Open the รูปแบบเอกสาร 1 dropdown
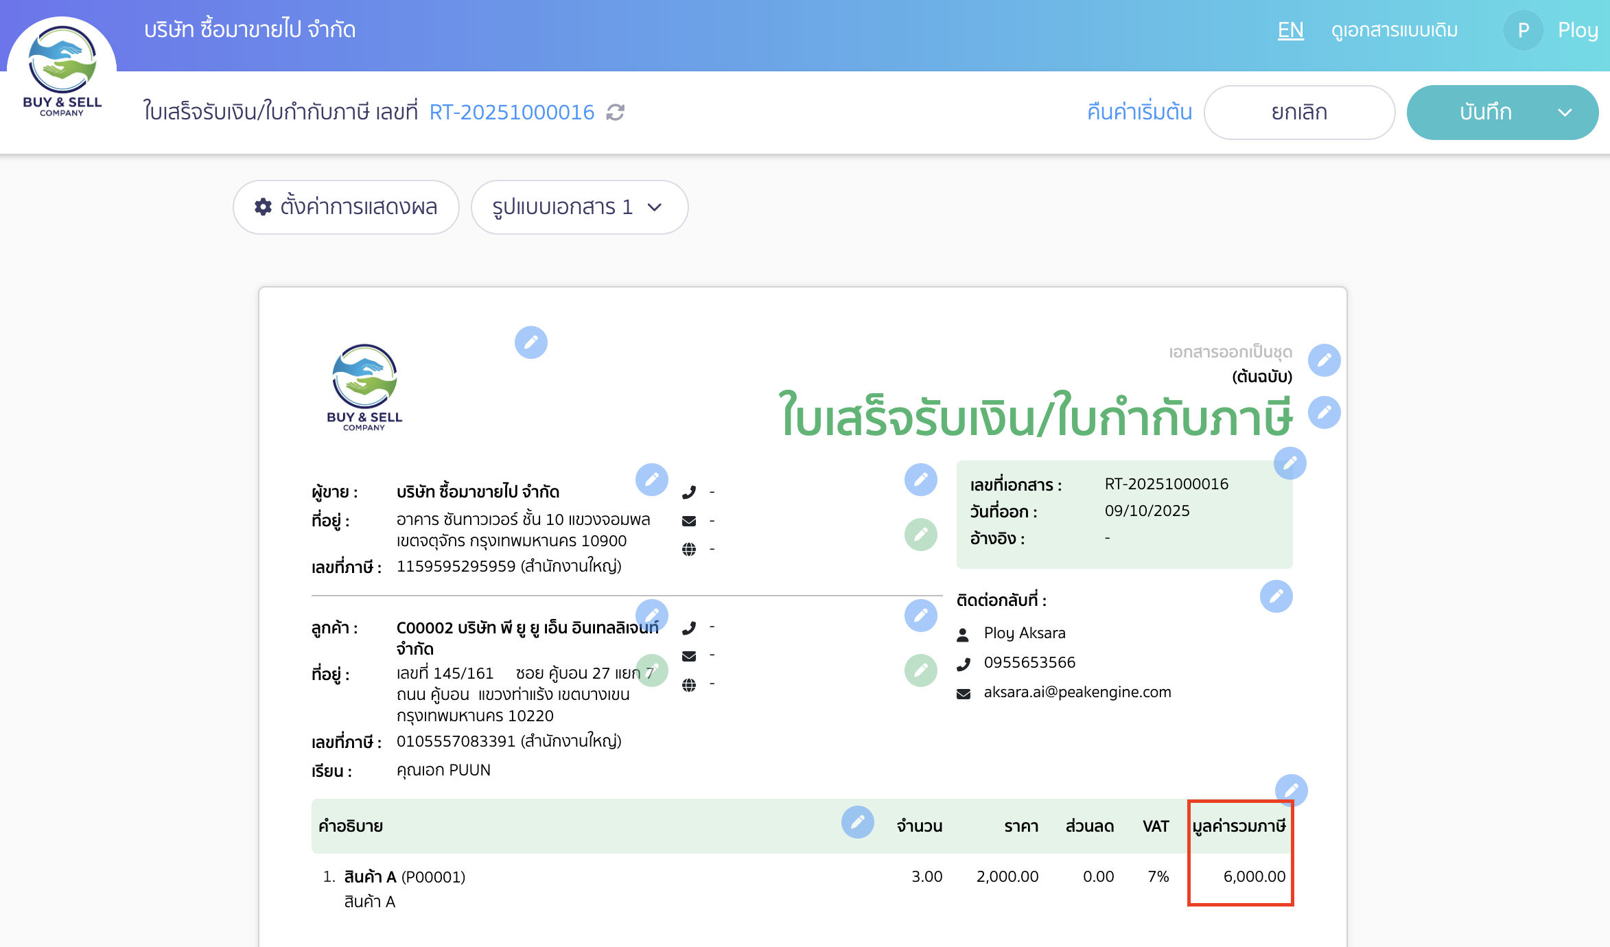1610x947 pixels. click(579, 207)
